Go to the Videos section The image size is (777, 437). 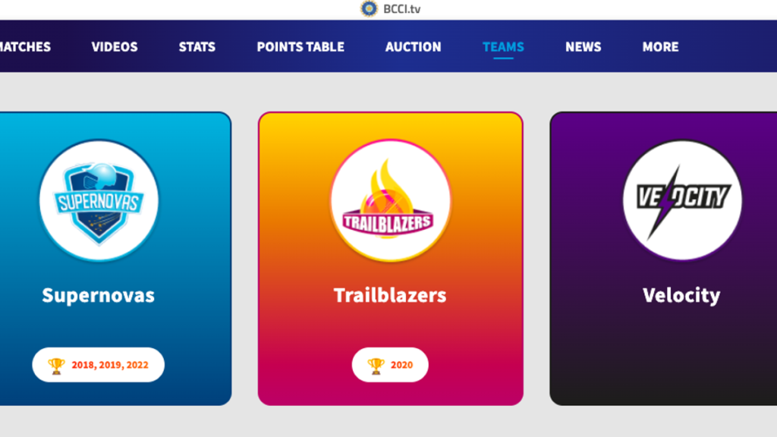(115, 46)
